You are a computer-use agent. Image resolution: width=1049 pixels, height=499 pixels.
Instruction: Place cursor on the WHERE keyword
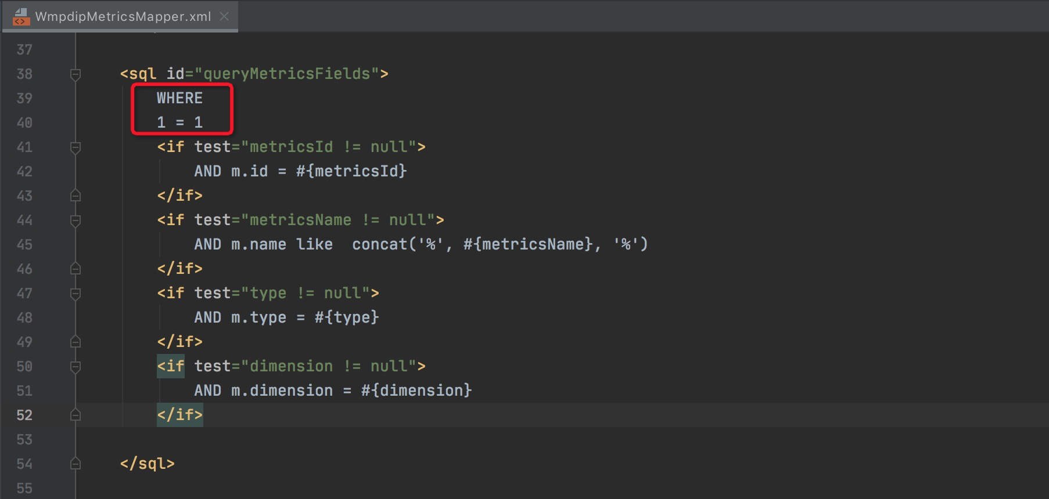pos(179,99)
